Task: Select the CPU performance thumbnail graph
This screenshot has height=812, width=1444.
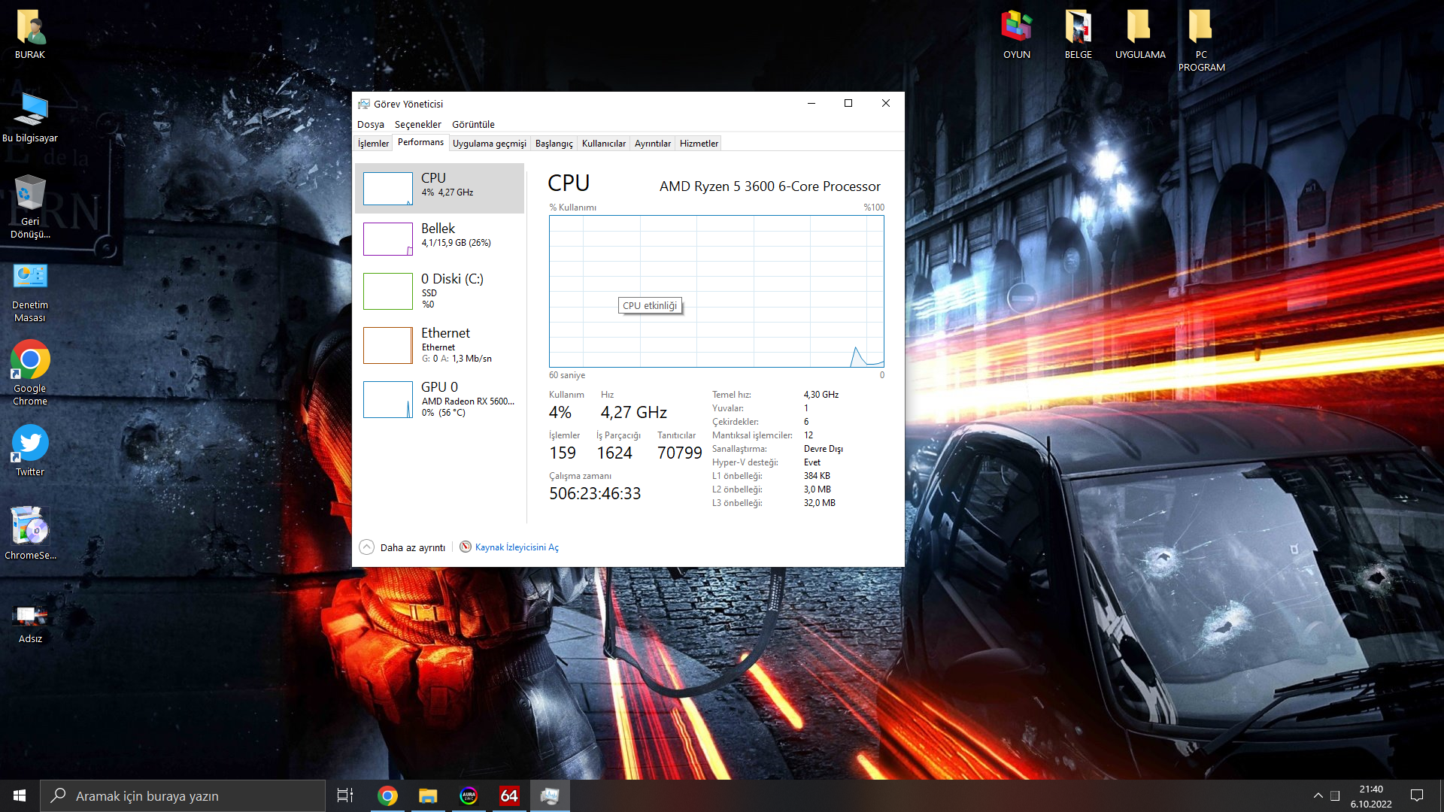Action: [x=387, y=189]
